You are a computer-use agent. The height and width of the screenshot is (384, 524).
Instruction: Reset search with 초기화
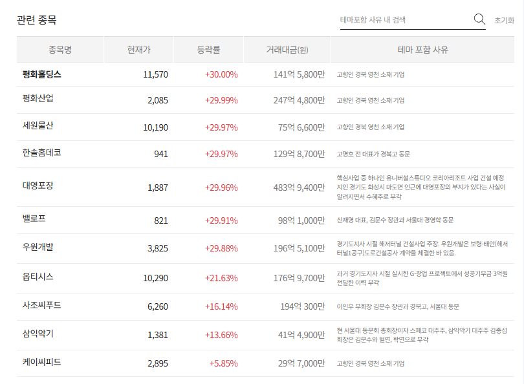tap(504, 20)
